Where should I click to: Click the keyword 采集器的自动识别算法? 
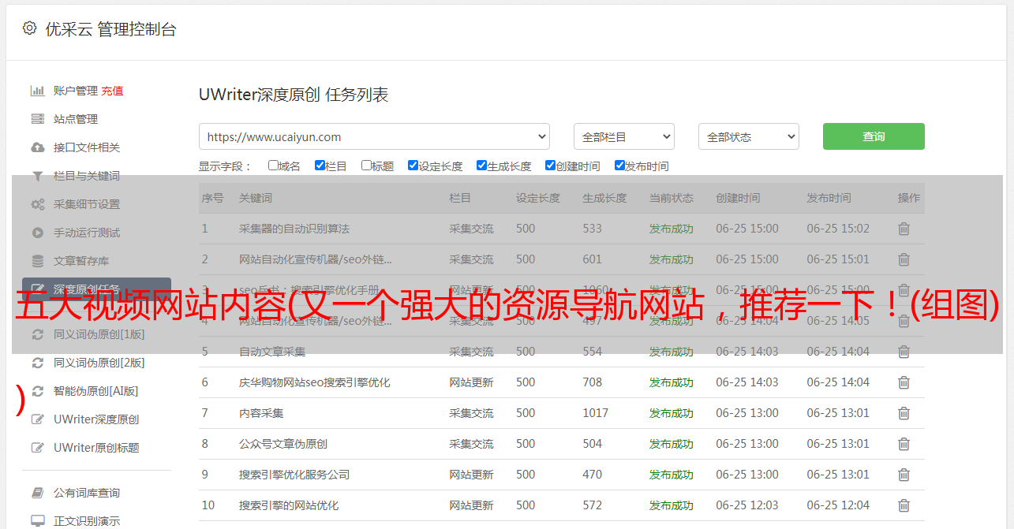294,229
